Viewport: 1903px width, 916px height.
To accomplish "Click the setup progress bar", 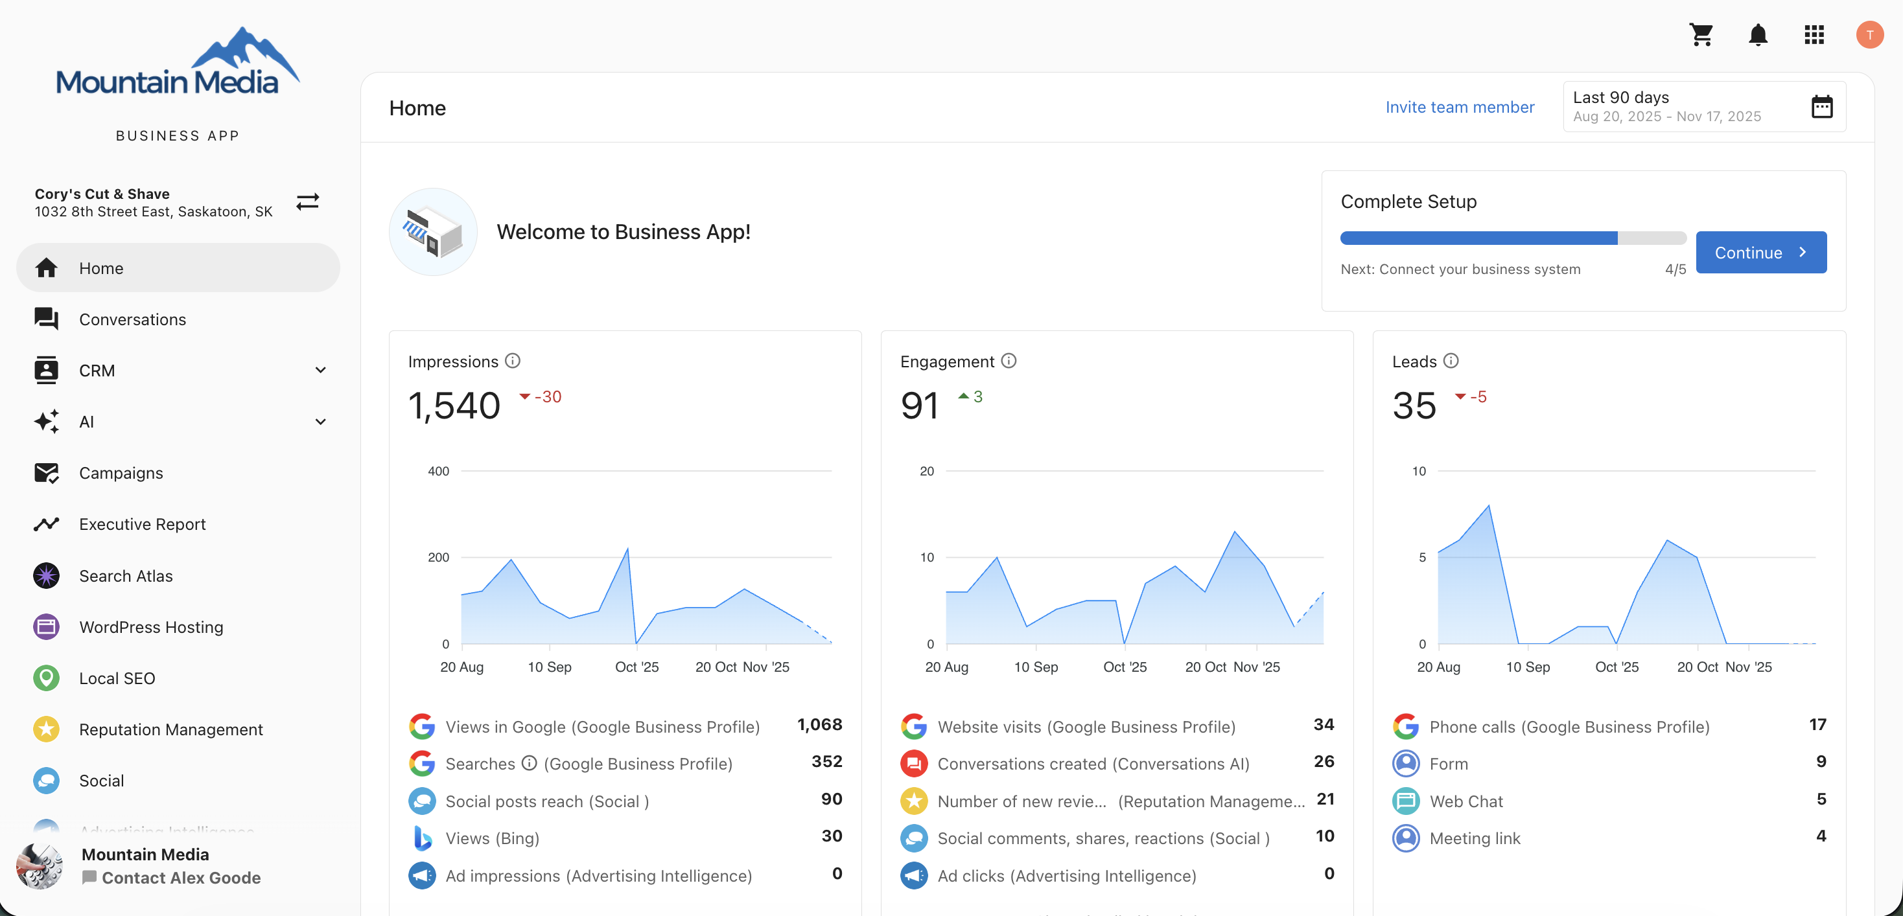I will (1513, 238).
